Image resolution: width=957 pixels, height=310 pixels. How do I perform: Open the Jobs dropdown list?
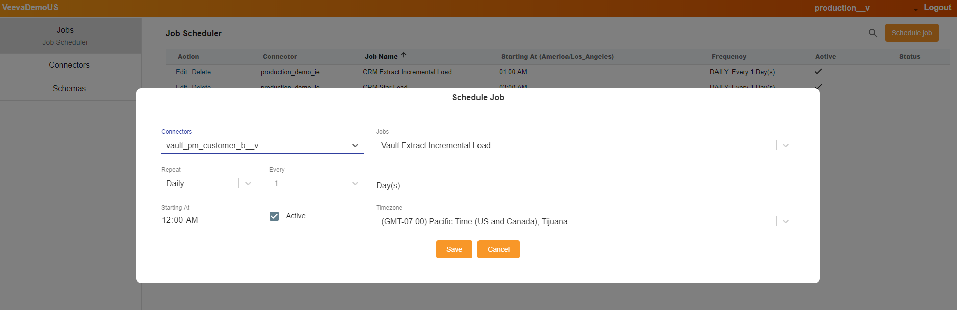pos(785,146)
